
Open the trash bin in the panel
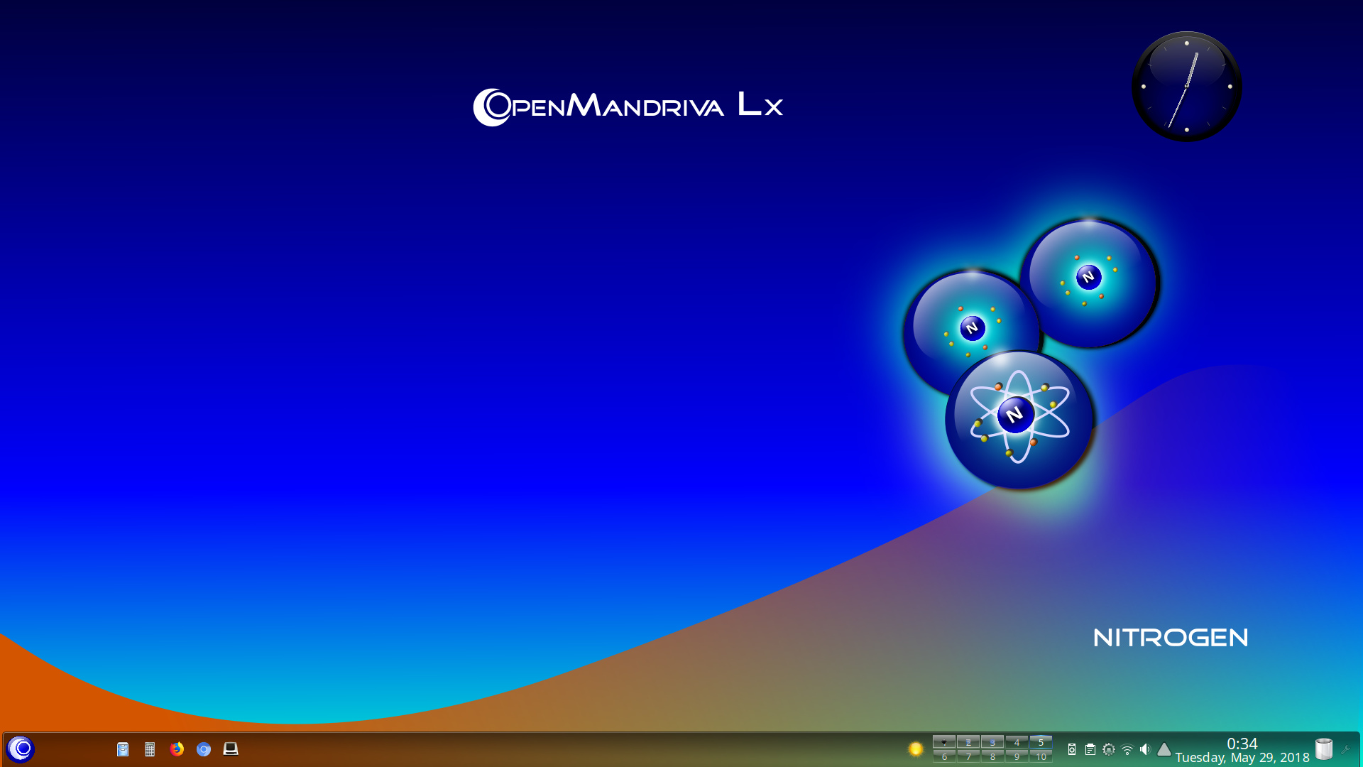1324,749
